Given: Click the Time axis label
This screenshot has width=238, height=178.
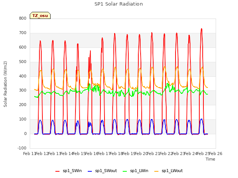Looking at the screenshot, I should coord(210,159).
